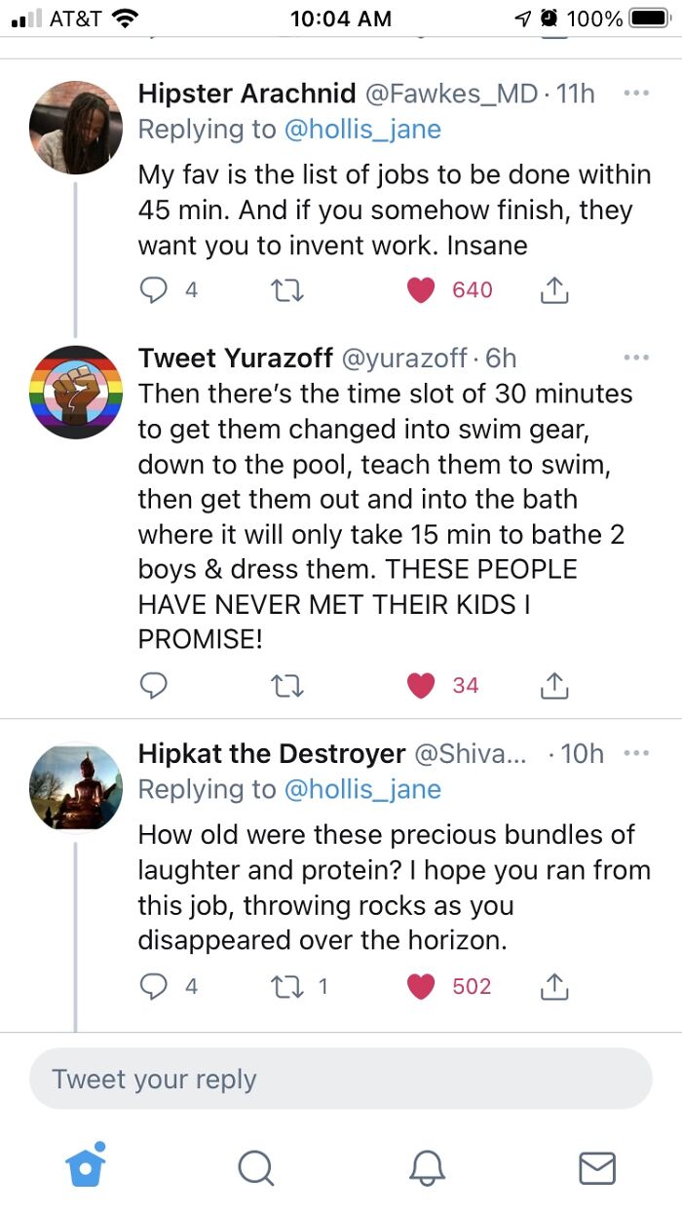Image resolution: width=682 pixels, height=1213 pixels.
Task: Share Hipster Arachnid's tweet
Action: [x=553, y=289]
